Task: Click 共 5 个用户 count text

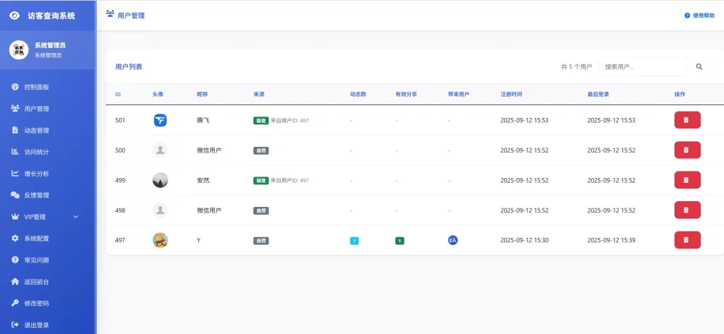Action: (x=576, y=67)
